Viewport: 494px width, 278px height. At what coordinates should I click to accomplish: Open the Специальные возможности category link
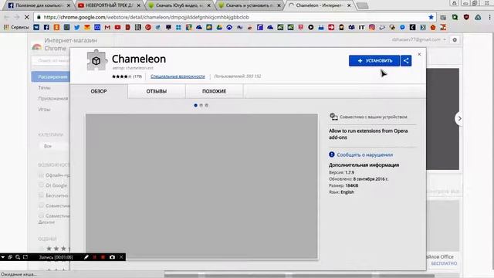pyautogui.click(x=178, y=76)
